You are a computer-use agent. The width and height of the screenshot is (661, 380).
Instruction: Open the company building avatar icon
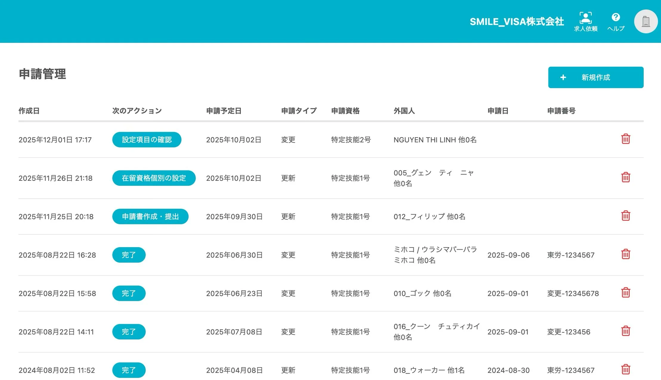point(646,21)
